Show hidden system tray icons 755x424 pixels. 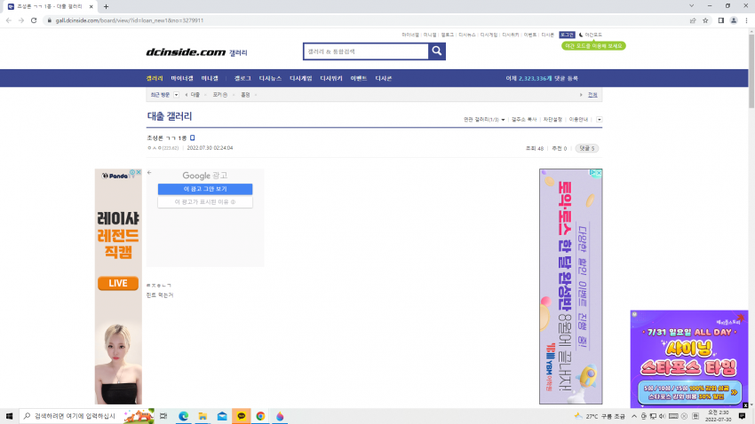[x=634, y=416]
